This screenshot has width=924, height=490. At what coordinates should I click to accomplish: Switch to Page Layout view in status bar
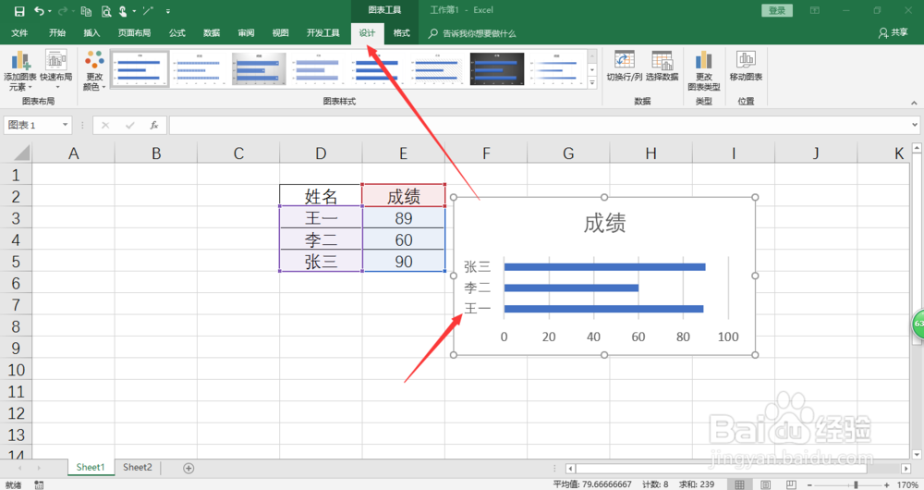tap(765, 484)
